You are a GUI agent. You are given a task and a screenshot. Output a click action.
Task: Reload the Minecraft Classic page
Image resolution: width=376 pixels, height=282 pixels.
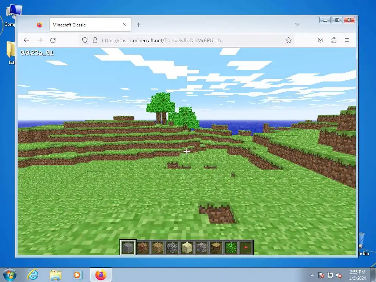point(53,40)
